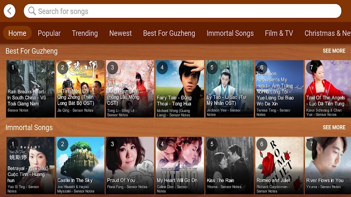Image resolution: width=351 pixels, height=197 pixels.
Task: Open Romeo and Juliet song card
Action: [279, 165]
